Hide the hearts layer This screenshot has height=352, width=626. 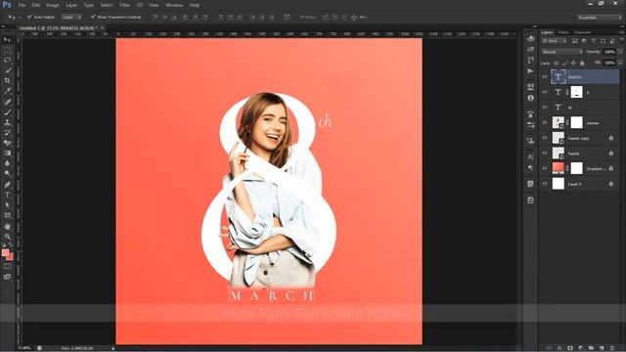click(545, 153)
